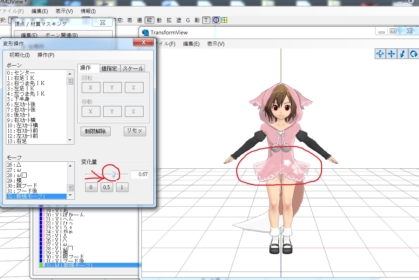
Task: Click bone list scroll-up arrow
Action: 70,74
